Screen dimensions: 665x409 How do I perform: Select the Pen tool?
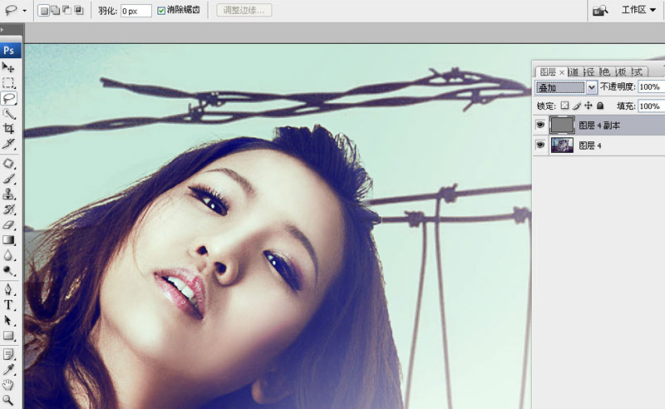pos(8,290)
